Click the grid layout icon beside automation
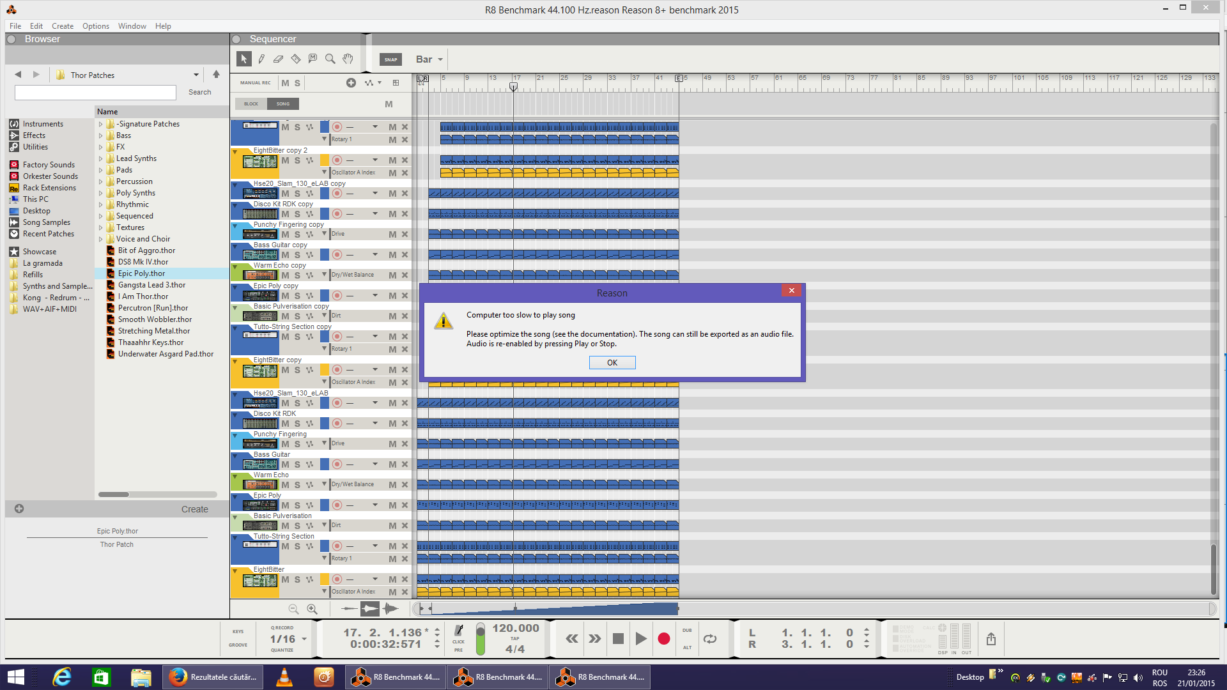 (x=396, y=82)
